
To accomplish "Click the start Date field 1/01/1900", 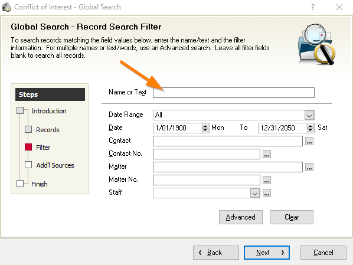I will pos(177,128).
